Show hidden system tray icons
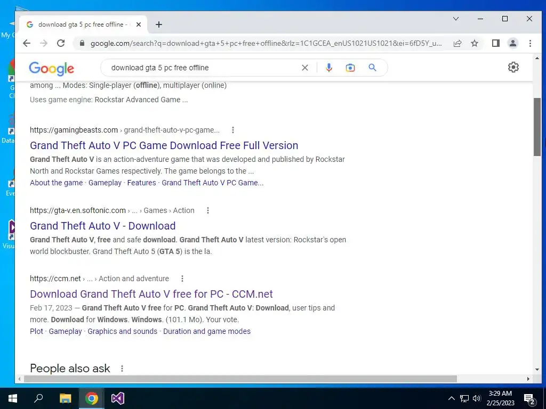This screenshot has width=546, height=409. pos(451,398)
